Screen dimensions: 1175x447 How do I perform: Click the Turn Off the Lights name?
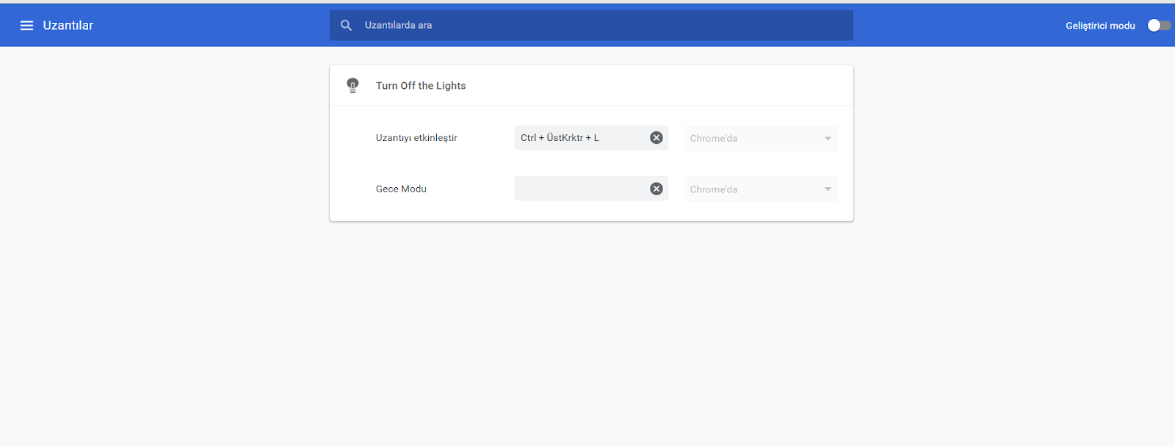coord(421,86)
